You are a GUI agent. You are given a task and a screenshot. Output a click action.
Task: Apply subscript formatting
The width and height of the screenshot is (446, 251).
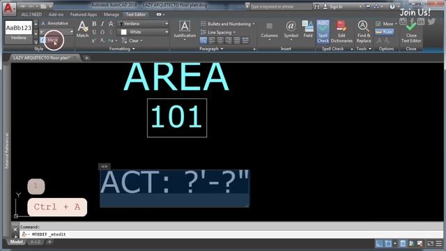(x=102, y=40)
